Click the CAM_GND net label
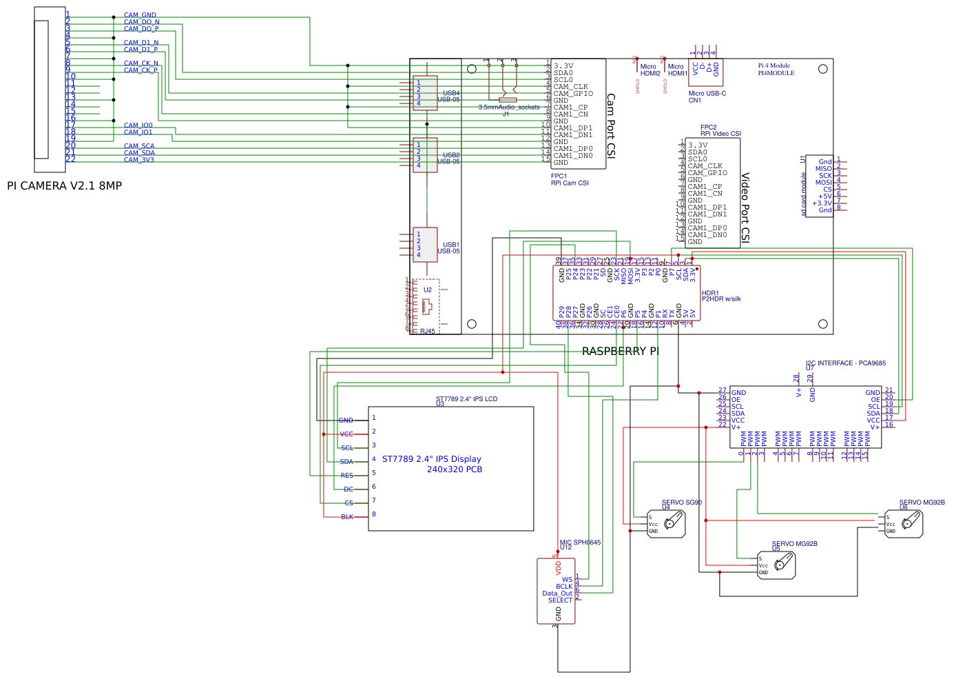 click(140, 15)
